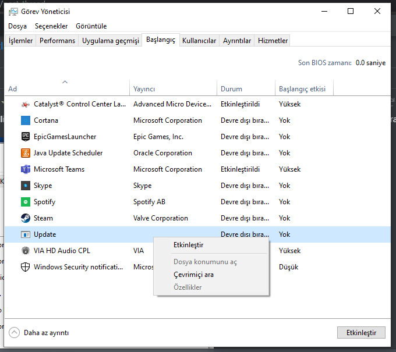The height and width of the screenshot is (352, 396).
Task: Switch to the Ayrıntılar tab
Action: [x=237, y=41]
